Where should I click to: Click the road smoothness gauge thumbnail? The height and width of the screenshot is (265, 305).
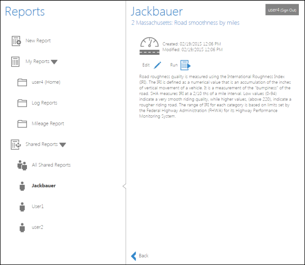point(150,46)
